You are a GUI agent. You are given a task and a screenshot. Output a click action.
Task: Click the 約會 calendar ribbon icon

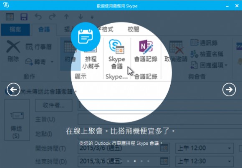tap(70, 46)
